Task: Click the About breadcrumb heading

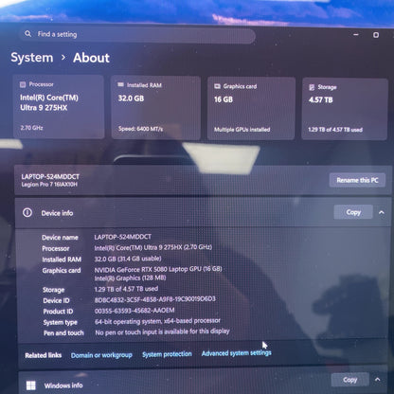Action: [91, 58]
